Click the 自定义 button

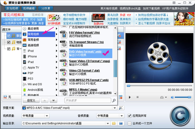(x=31, y=101)
